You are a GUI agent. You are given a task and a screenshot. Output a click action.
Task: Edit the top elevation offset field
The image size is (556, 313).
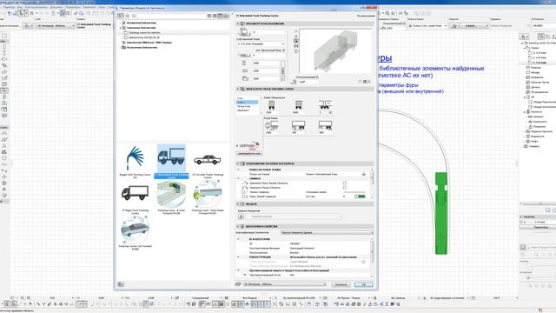[268, 32]
